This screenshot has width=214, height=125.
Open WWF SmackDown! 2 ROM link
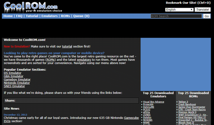(193, 115)
